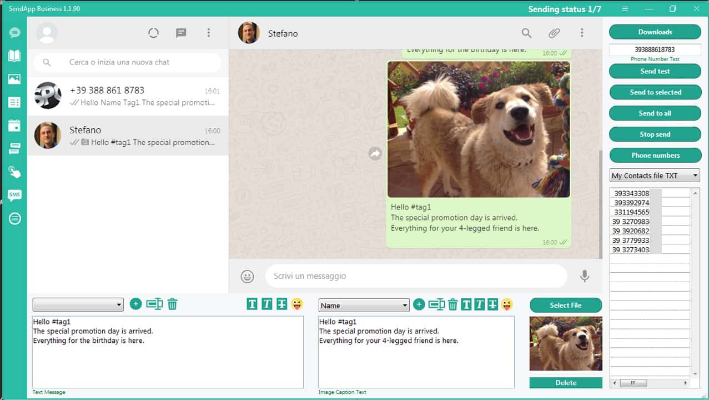Click the new chat icon
The height and width of the screenshot is (400, 709).
[181, 33]
